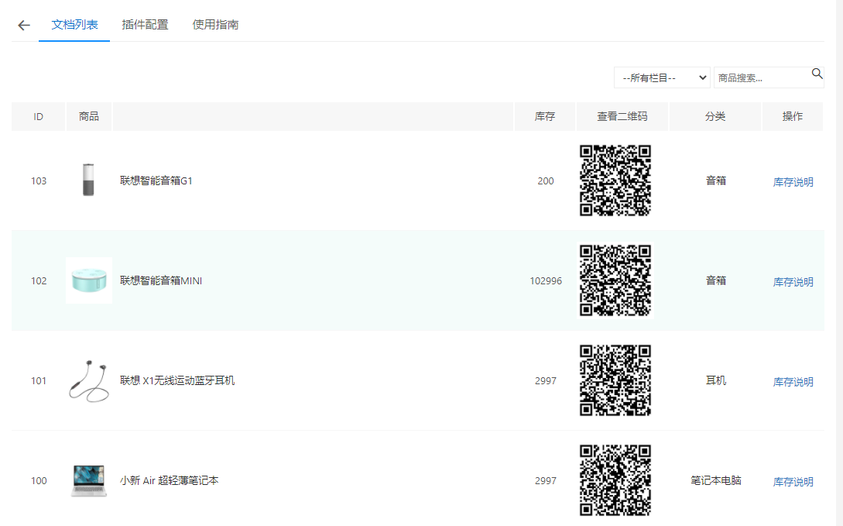Click the 商品 column header
This screenshot has width=843, height=526.
[x=89, y=117]
